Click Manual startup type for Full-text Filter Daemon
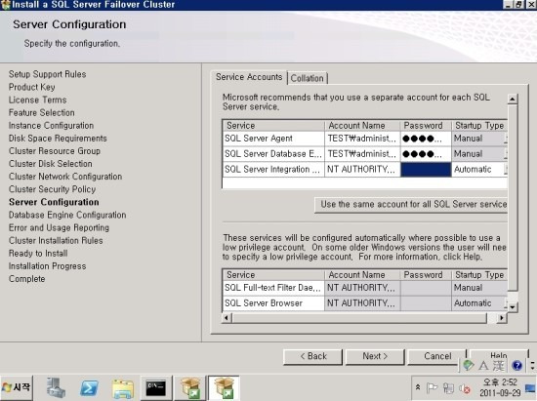The image size is (537, 401). tap(479, 288)
